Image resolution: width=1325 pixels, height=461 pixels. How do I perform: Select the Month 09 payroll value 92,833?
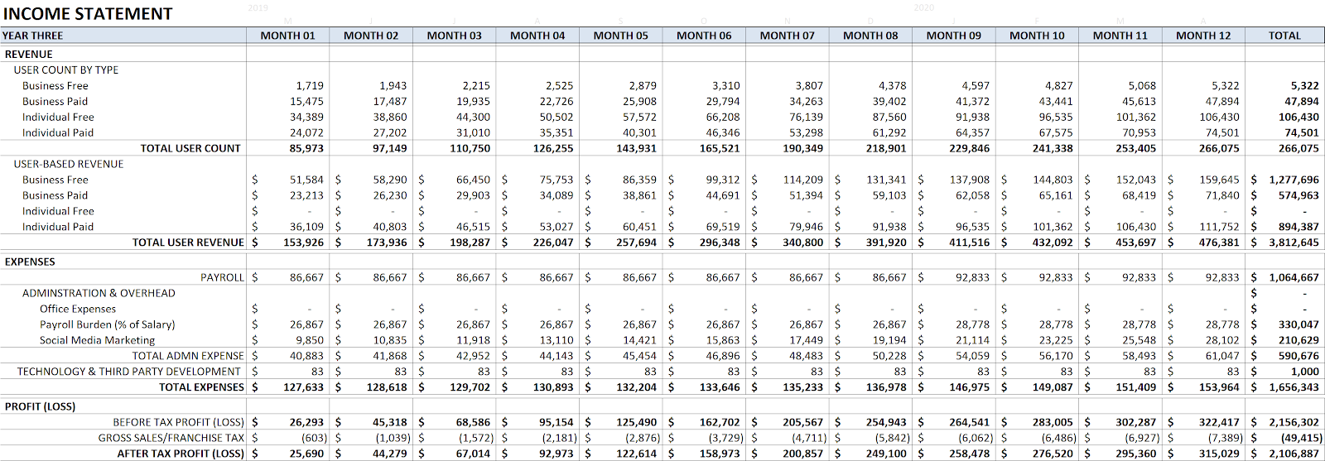[972, 277]
